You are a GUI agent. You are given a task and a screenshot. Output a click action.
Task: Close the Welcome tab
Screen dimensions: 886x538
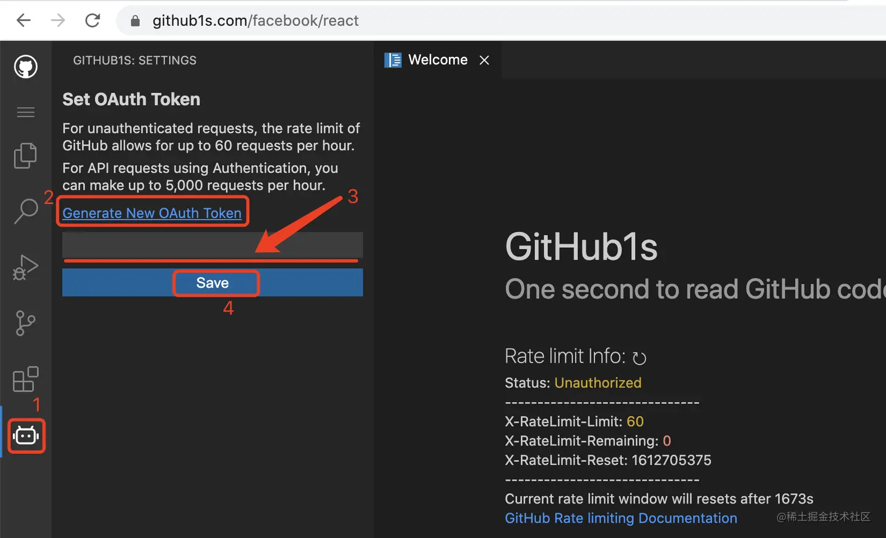tap(484, 60)
